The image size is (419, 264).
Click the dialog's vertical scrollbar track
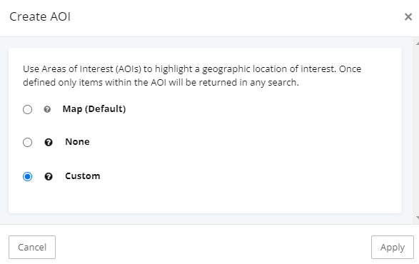(x=417, y=131)
